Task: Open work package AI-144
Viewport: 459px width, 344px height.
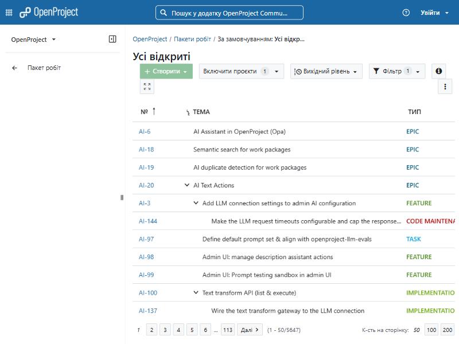Action: tap(148, 221)
